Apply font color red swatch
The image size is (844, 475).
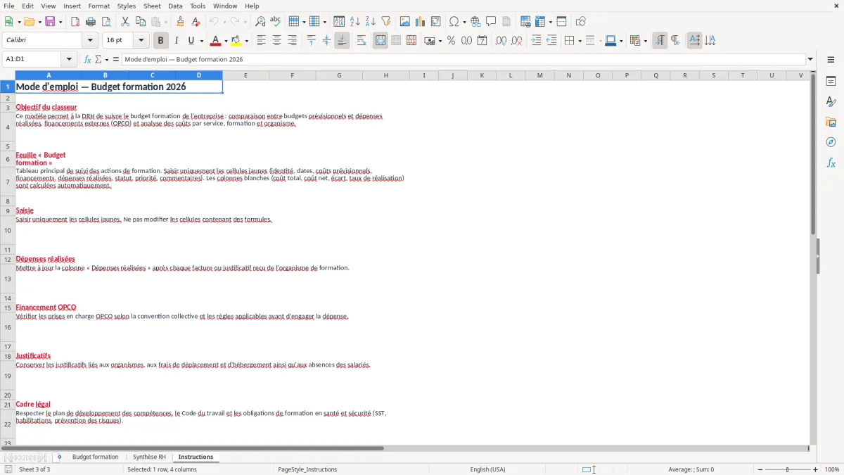[x=215, y=41]
